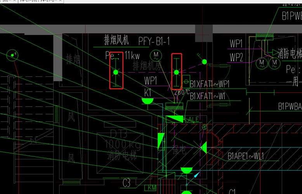Viewport: 302px width, 194px height.
Task: Select hatched junction box above ALE triangle
Action: click(x=174, y=106)
